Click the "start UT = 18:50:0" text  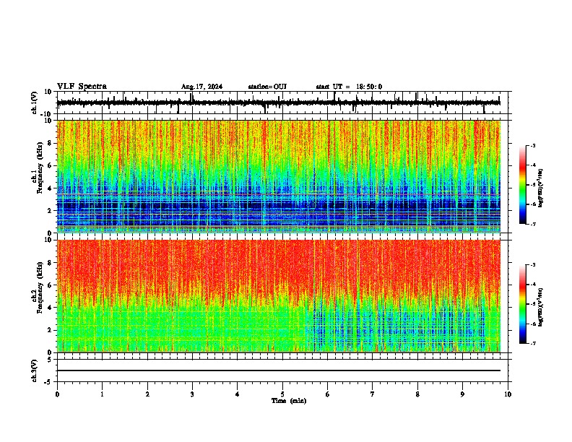click(x=349, y=87)
